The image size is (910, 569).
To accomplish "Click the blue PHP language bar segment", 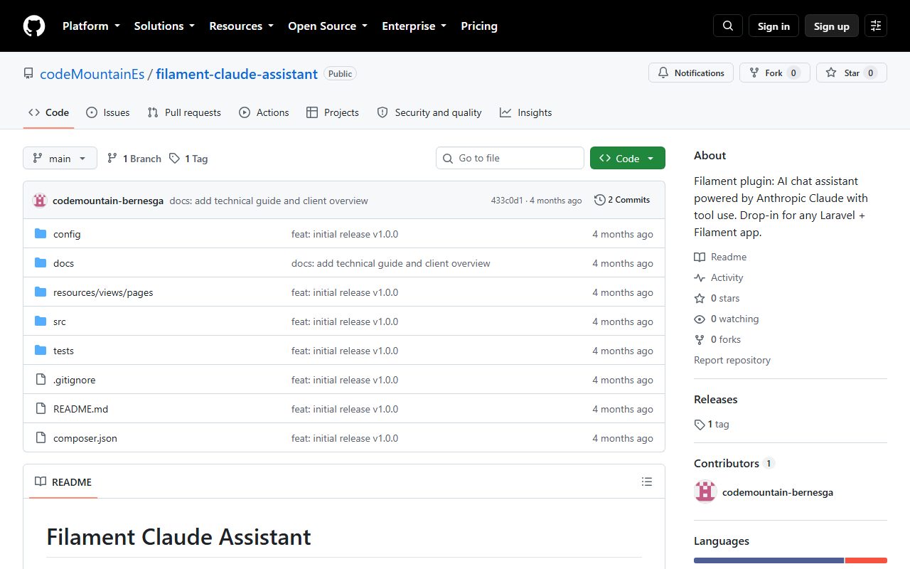I will point(769,560).
